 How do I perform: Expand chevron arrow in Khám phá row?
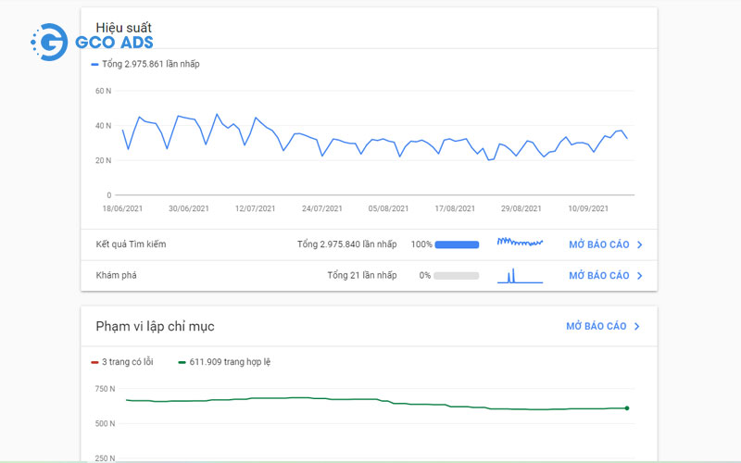click(x=640, y=276)
